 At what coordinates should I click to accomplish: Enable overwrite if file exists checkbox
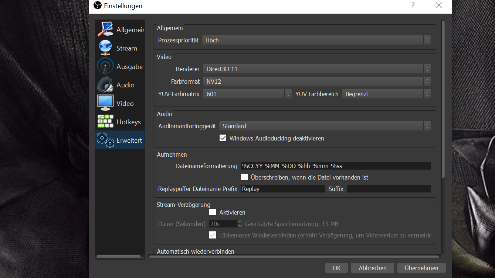coord(244,177)
